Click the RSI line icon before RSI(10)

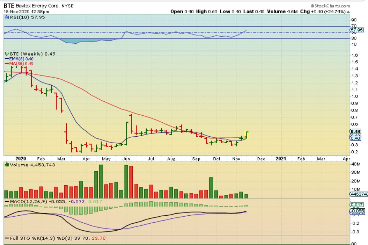click(x=7, y=17)
